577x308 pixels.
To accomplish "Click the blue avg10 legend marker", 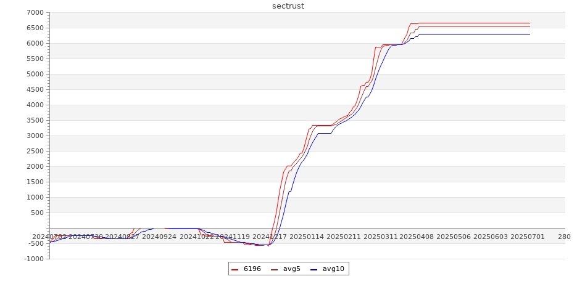I will tap(314, 269).
